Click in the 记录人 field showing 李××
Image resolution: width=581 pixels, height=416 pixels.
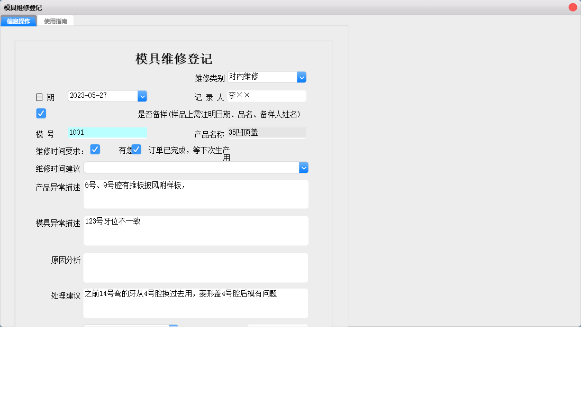pyautogui.click(x=266, y=96)
